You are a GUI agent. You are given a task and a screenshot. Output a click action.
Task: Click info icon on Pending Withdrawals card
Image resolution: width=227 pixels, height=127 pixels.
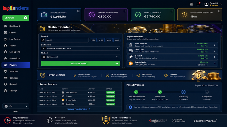pyautogui.click(x=125, y=11)
